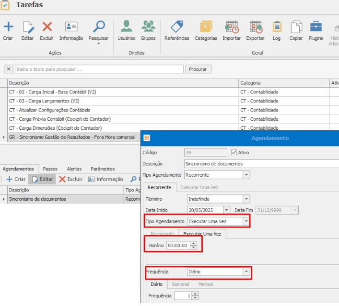
Task: Clear the search with the X button
Action: (9, 69)
